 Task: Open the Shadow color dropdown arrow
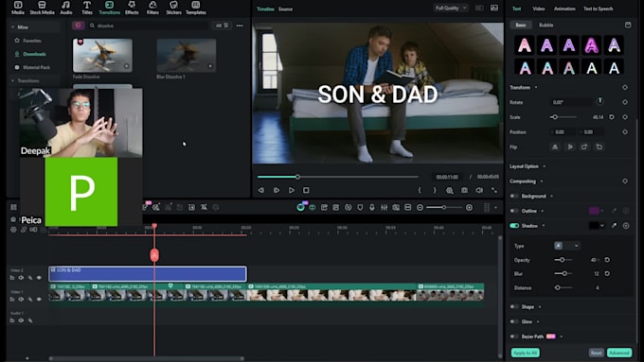pos(602,226)
